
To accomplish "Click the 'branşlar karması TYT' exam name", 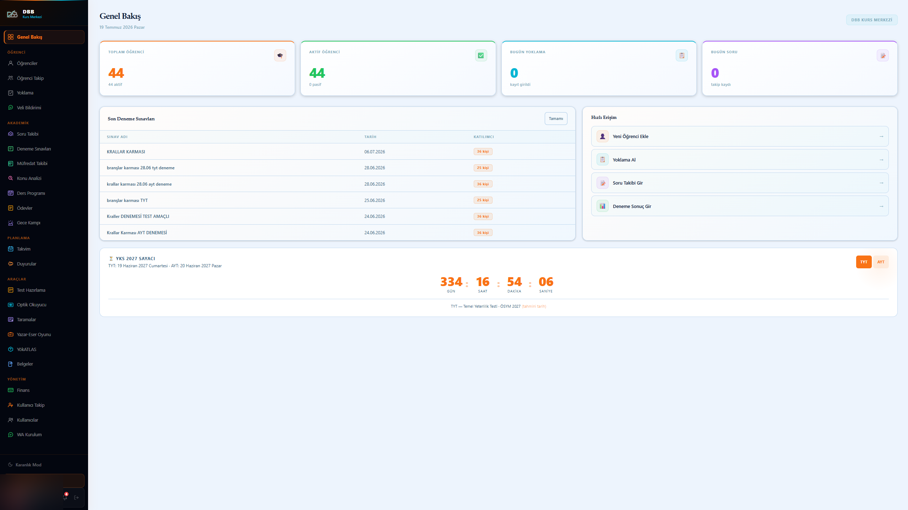I will click(127, 200).
